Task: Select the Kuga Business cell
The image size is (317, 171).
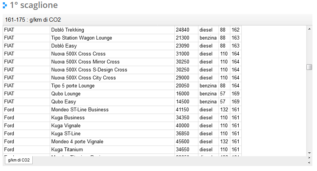Action: coord(112,118)
